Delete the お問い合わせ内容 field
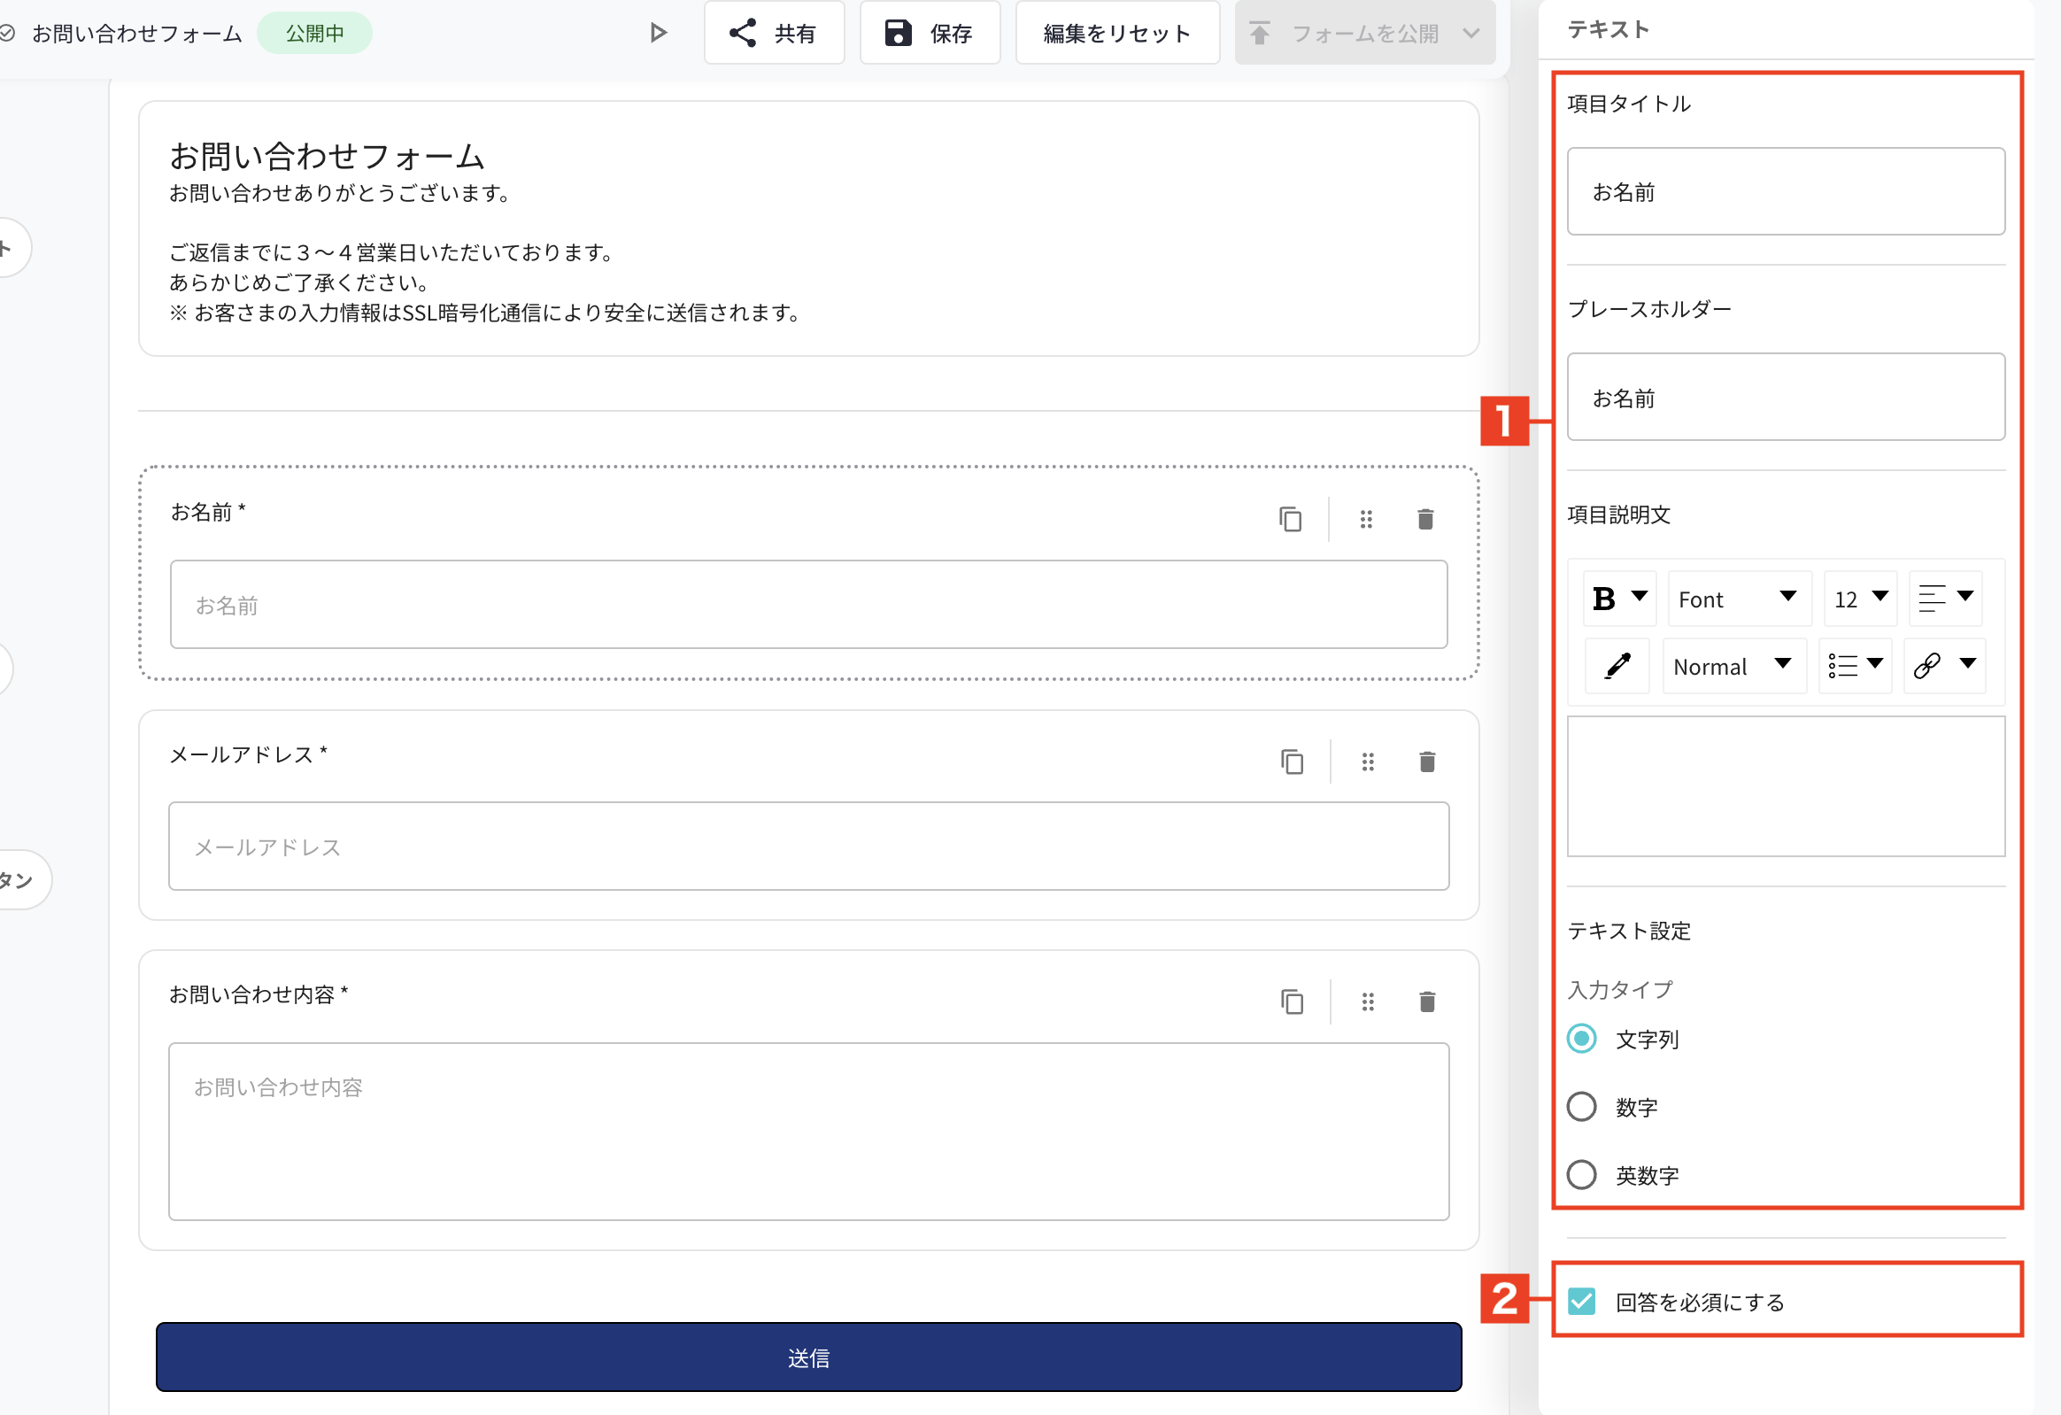Screen dimensions: 2061x1415 [1427, 1001]
